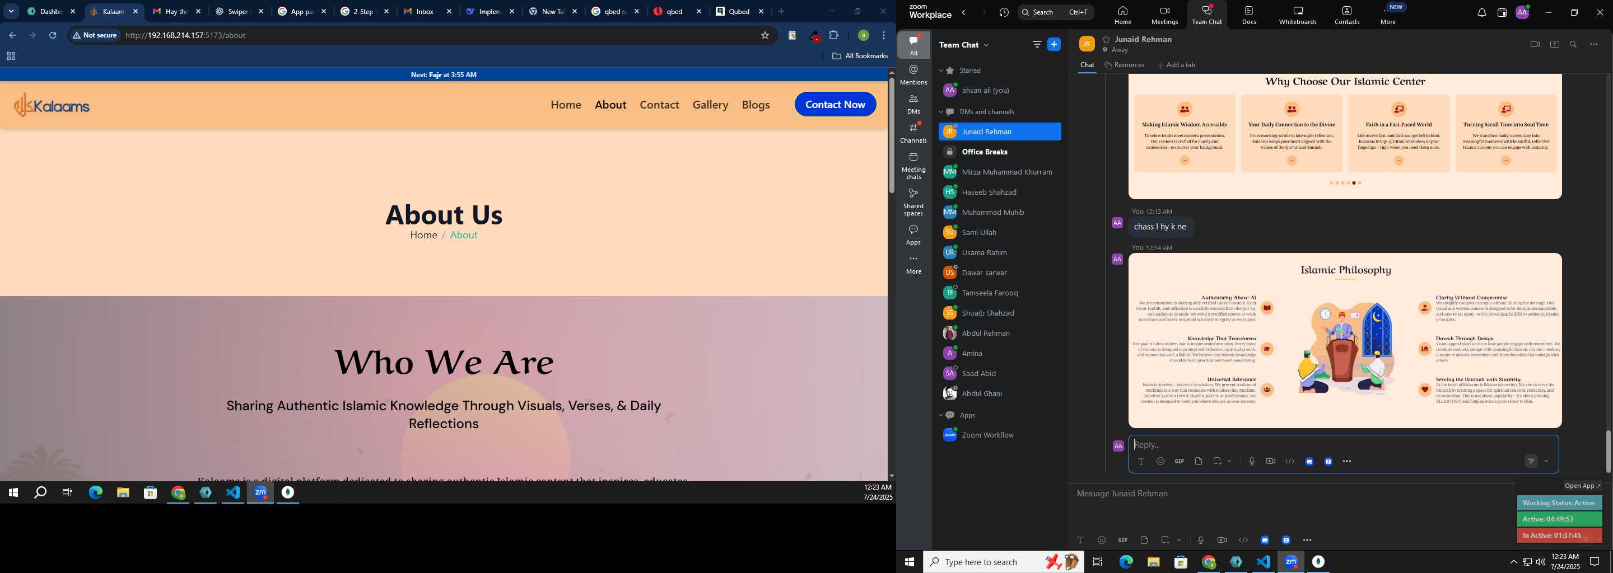Go to the Meetings tab in Zoom
The height and width of the screenshot is (573, 1613).
point(1165,15)
